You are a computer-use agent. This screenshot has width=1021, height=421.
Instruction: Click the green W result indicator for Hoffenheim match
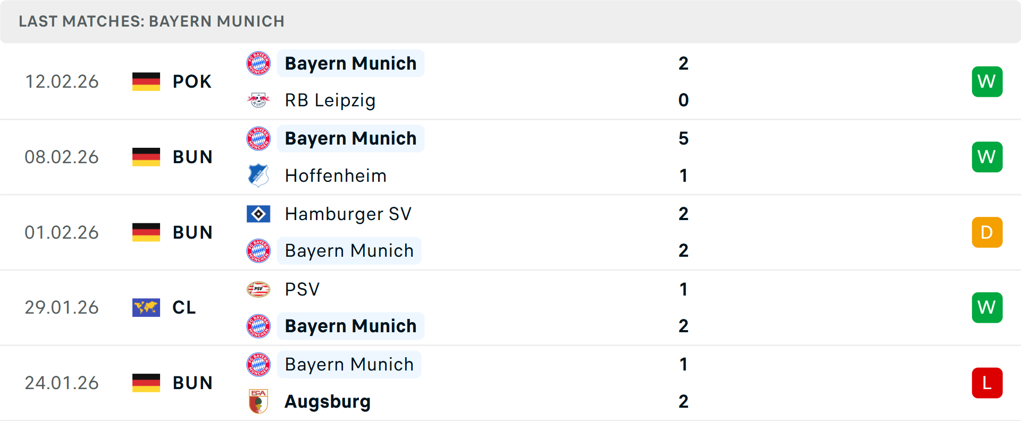pyautogui.click(x=987, y=157)
